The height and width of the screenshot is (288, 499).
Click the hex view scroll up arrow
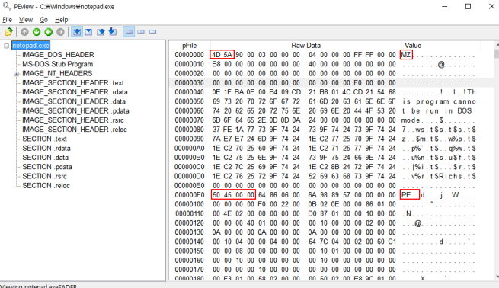coord(497,44)
